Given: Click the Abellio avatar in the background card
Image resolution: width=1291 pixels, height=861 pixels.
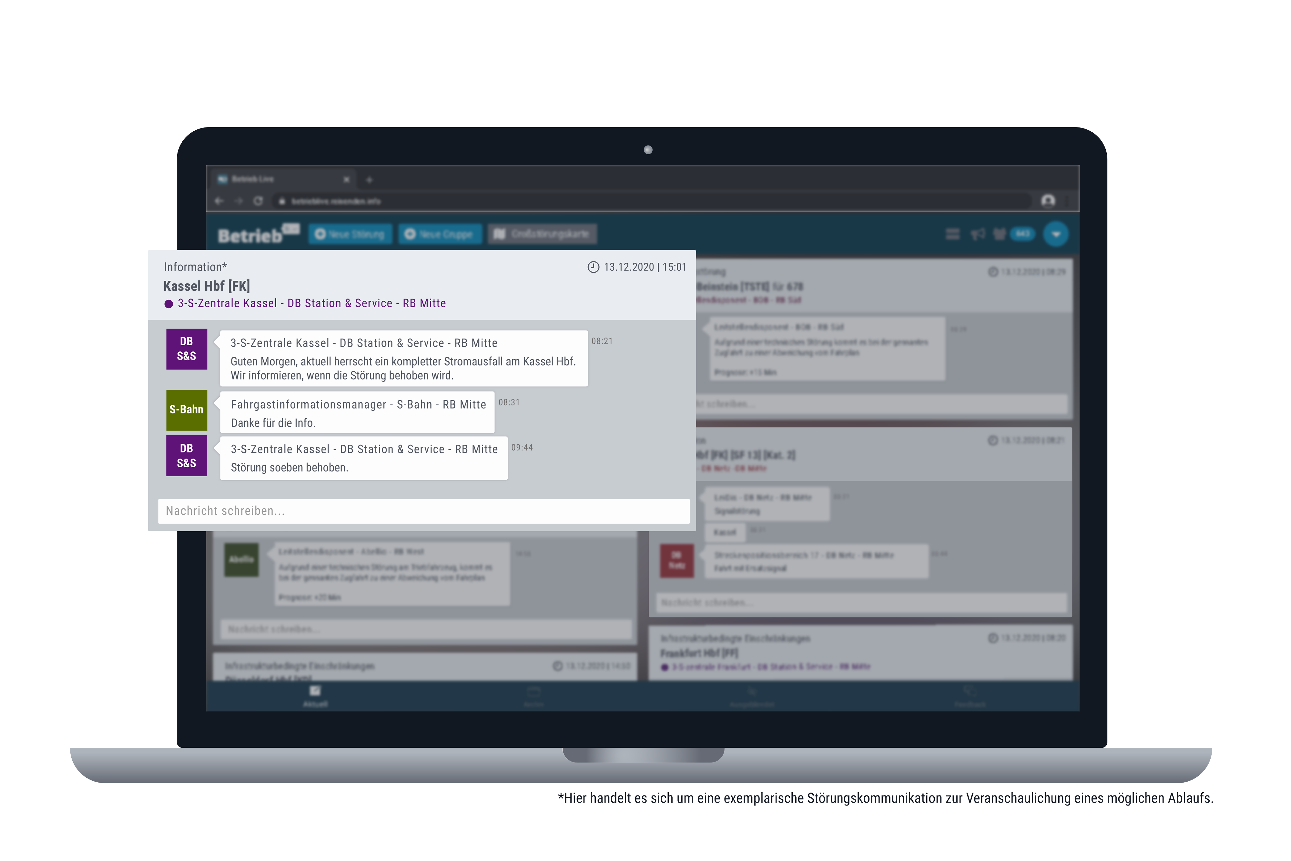Looking at the screenshot, I should click(x=242, y=560).
